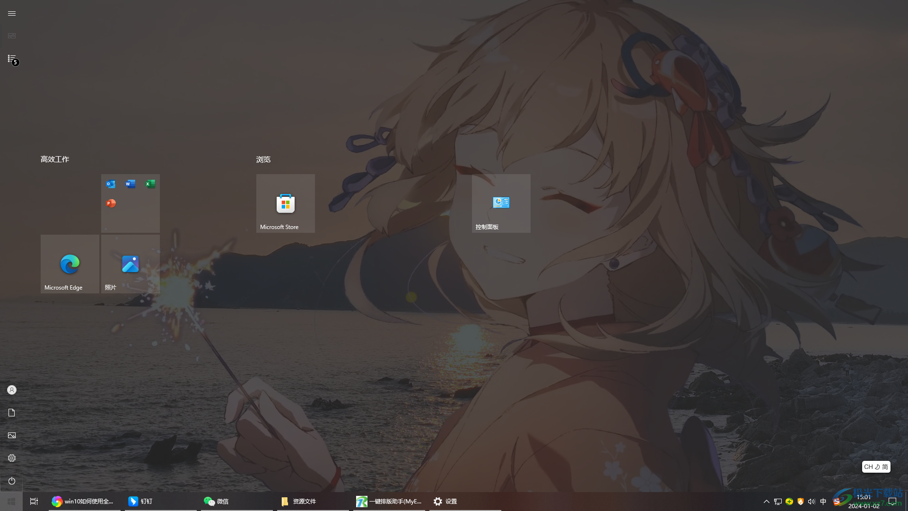
Task: Open the 资源文件 folder on taskbar
Action: pos(313,502)
